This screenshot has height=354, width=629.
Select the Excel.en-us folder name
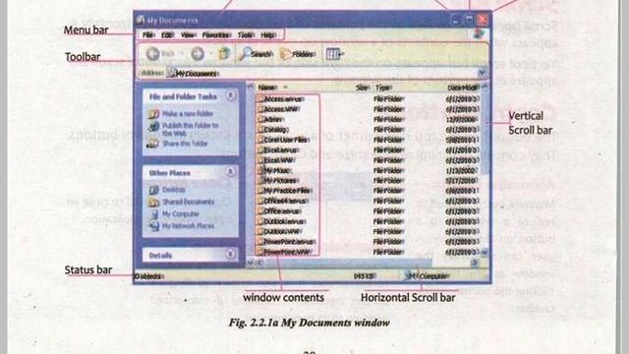point(281,150)
